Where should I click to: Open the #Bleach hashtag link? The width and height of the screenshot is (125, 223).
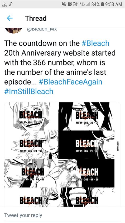95,43
